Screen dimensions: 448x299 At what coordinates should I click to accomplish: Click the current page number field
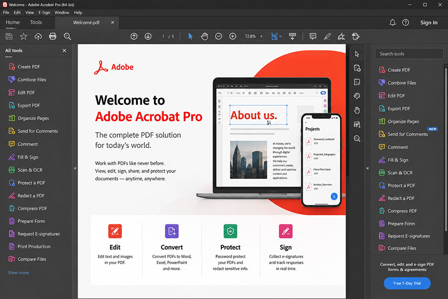click(x=163, y=36)
